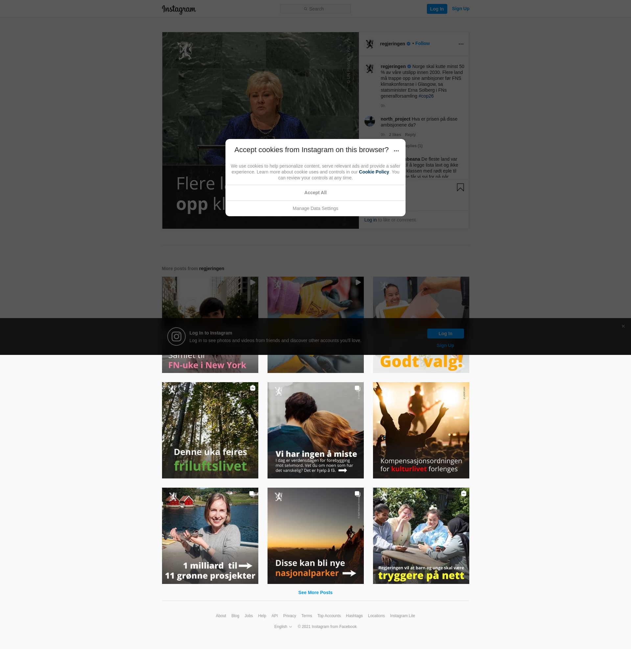This screenshot has height=649, width=631.
Task: Click the bookmark save post icon
Action: click(x=460, y=188)
